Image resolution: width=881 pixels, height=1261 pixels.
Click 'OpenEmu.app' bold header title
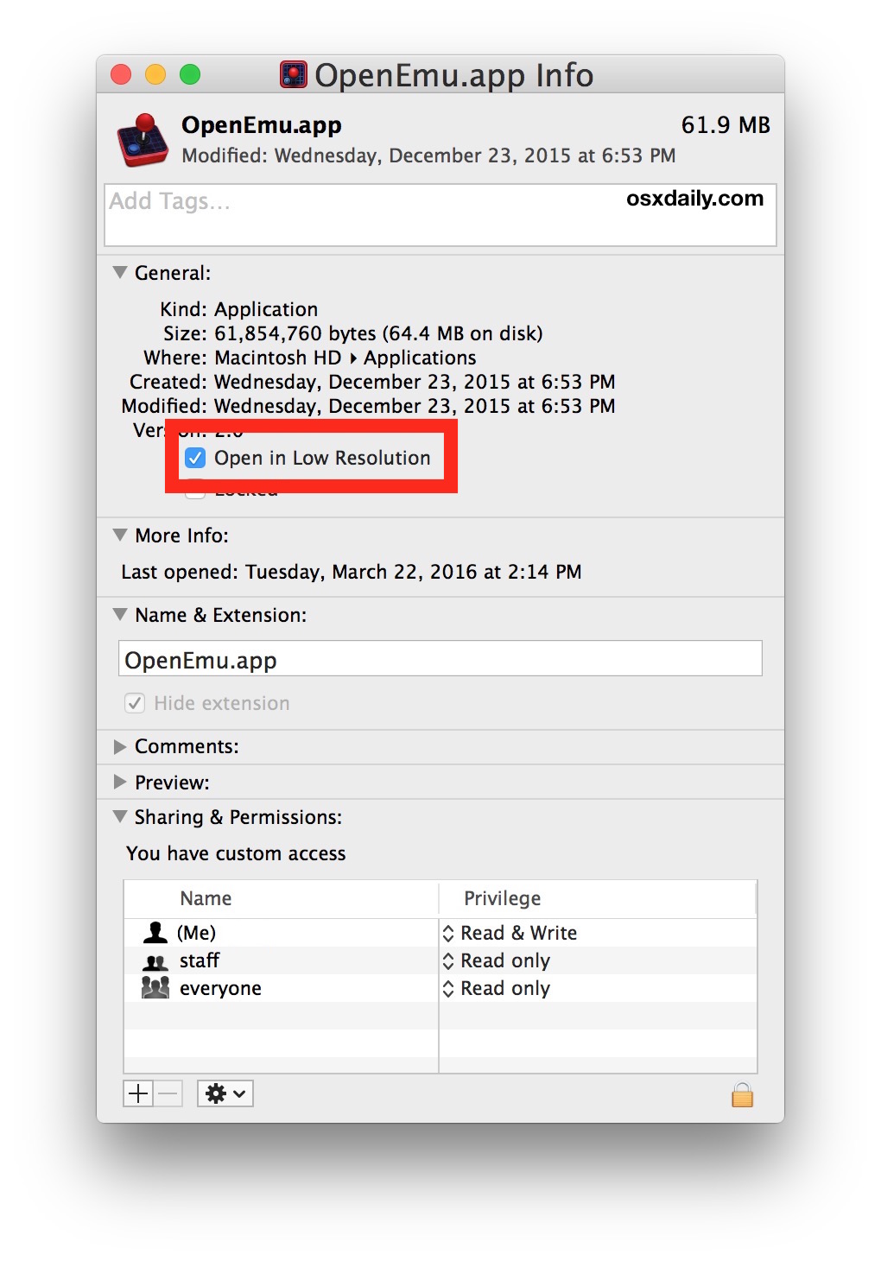click(x=262, y=125)
